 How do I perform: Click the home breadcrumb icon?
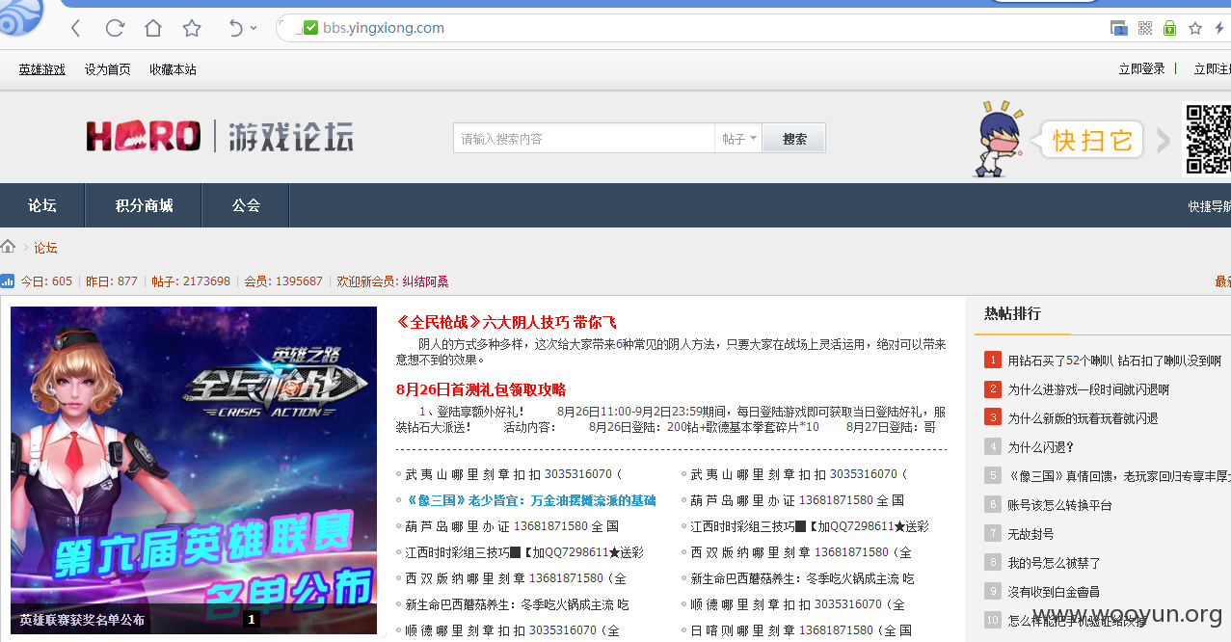click(8, 247)
